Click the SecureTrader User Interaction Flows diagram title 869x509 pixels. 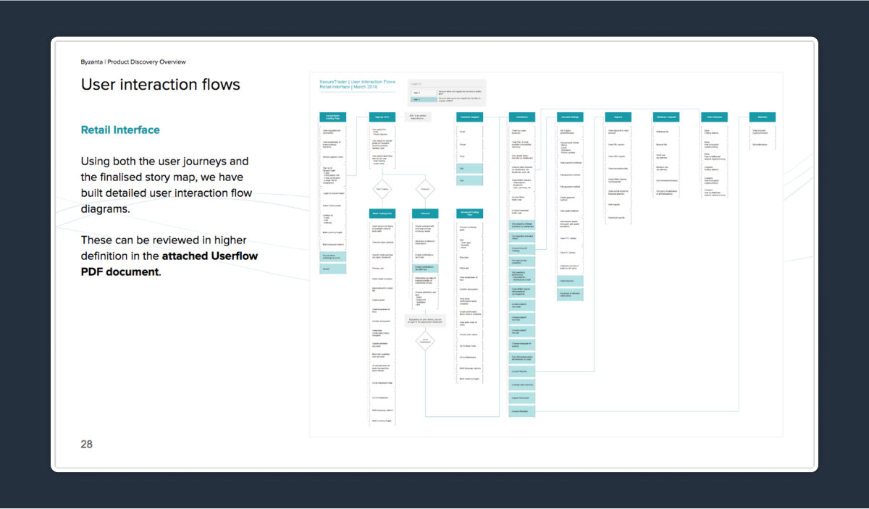[x=358, y=85]
